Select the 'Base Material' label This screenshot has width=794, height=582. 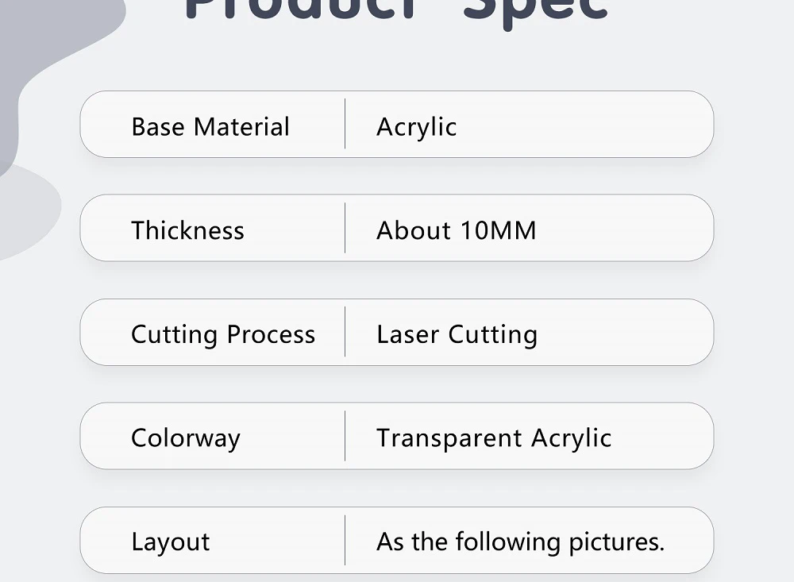coord(210,127)
